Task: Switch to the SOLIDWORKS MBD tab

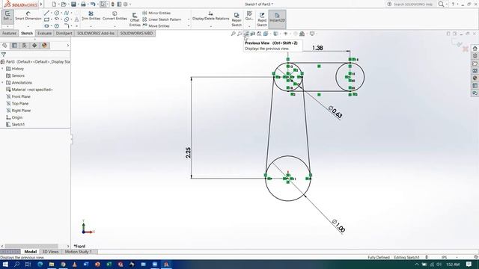Action: 136,33
